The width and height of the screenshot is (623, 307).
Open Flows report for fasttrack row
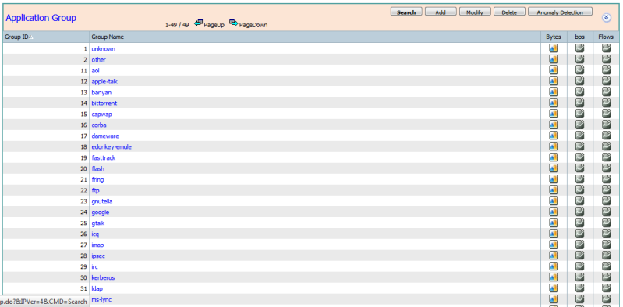coord(606,157)
